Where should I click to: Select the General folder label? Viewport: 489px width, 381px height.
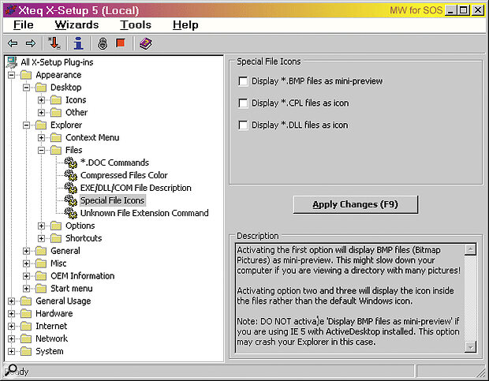coord(65,251)
